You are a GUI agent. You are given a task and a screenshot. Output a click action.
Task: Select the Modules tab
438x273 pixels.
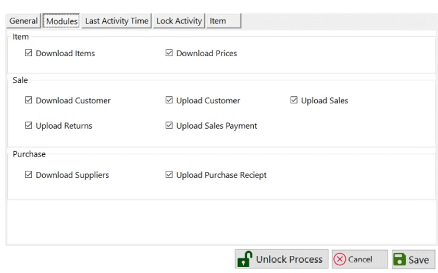62,21
